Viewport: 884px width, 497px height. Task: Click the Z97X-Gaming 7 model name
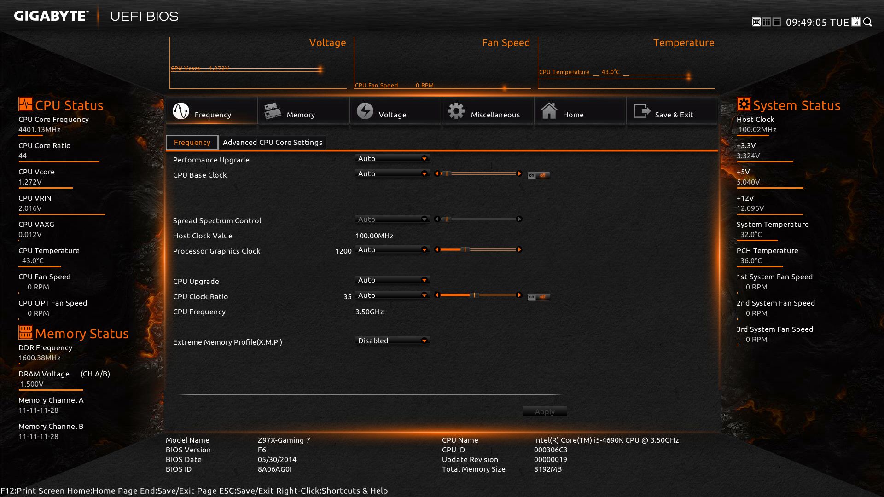[x=284, y=440]
